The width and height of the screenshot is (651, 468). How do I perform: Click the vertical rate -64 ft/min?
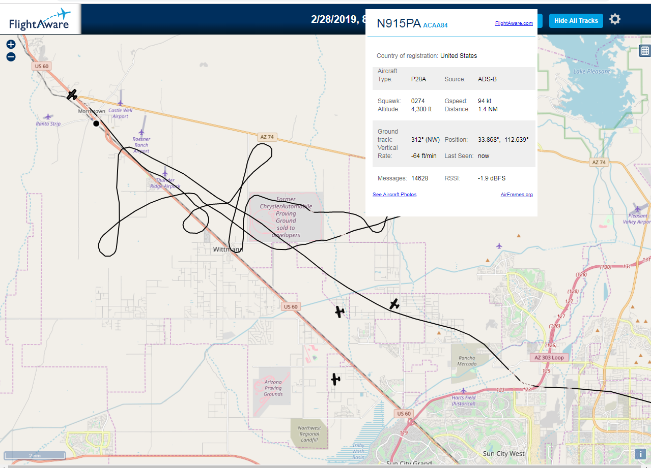click(x=424, y=156)
